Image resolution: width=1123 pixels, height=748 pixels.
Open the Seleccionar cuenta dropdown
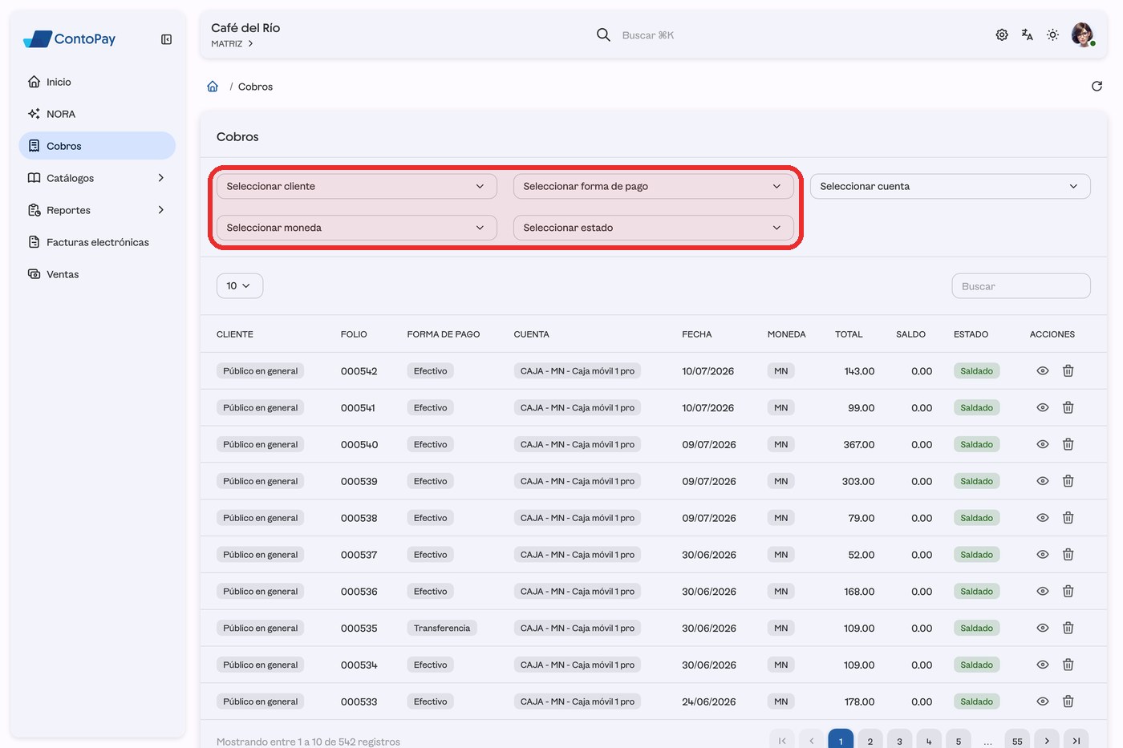(951, 186)
